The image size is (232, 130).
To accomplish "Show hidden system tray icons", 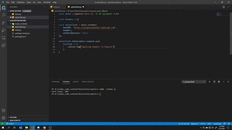I will pos(201,127).
